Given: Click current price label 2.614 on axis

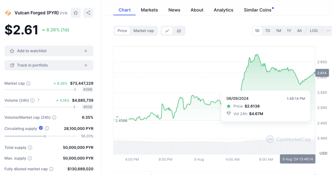Looking at the screenshot, I should tap(322, 73).
